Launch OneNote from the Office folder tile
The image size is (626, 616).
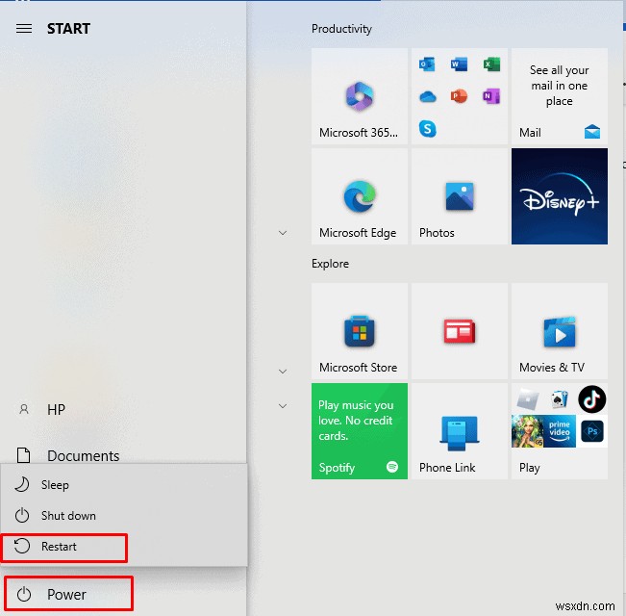click(x=491, y=96)
